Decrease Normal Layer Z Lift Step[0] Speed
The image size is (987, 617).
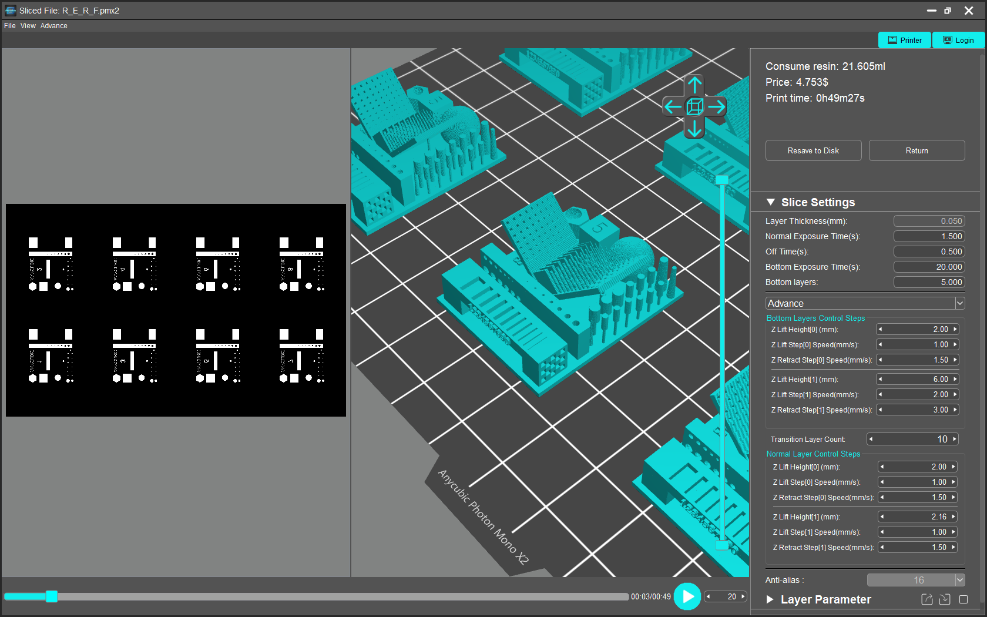click(x=882, y=482)
